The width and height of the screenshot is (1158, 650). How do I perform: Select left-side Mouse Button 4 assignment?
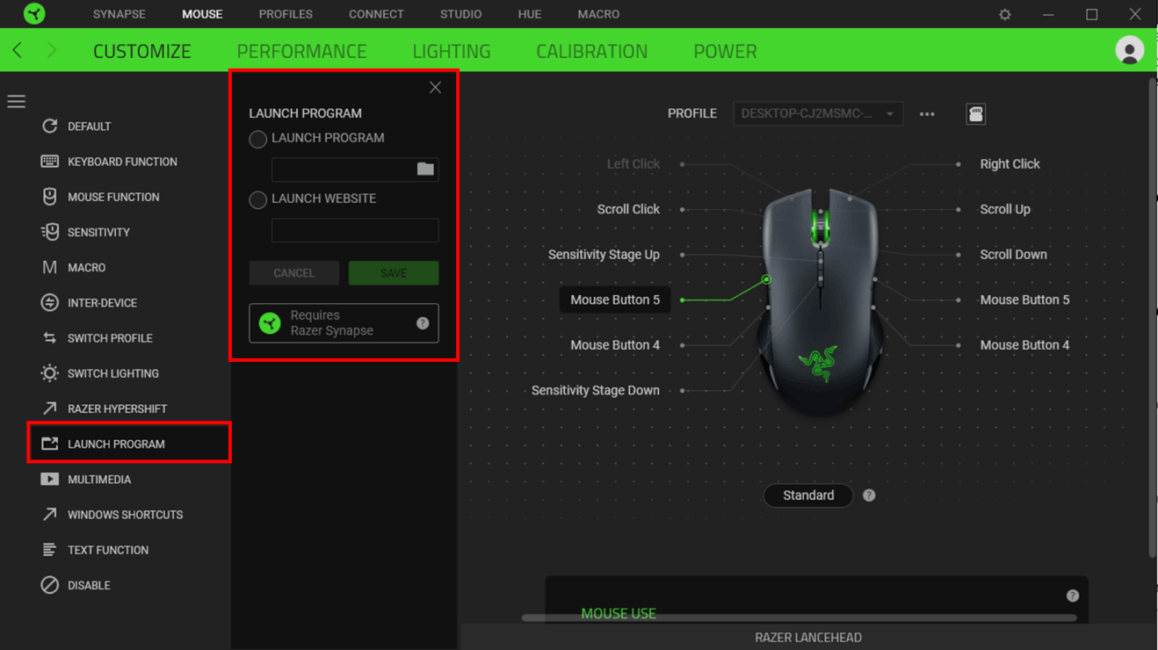[615, 345]
